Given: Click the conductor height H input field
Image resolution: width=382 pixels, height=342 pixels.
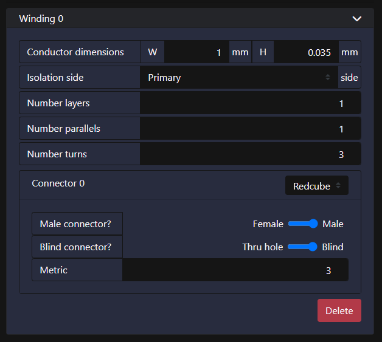Looking at the screenshot, I should click(306, 52).
